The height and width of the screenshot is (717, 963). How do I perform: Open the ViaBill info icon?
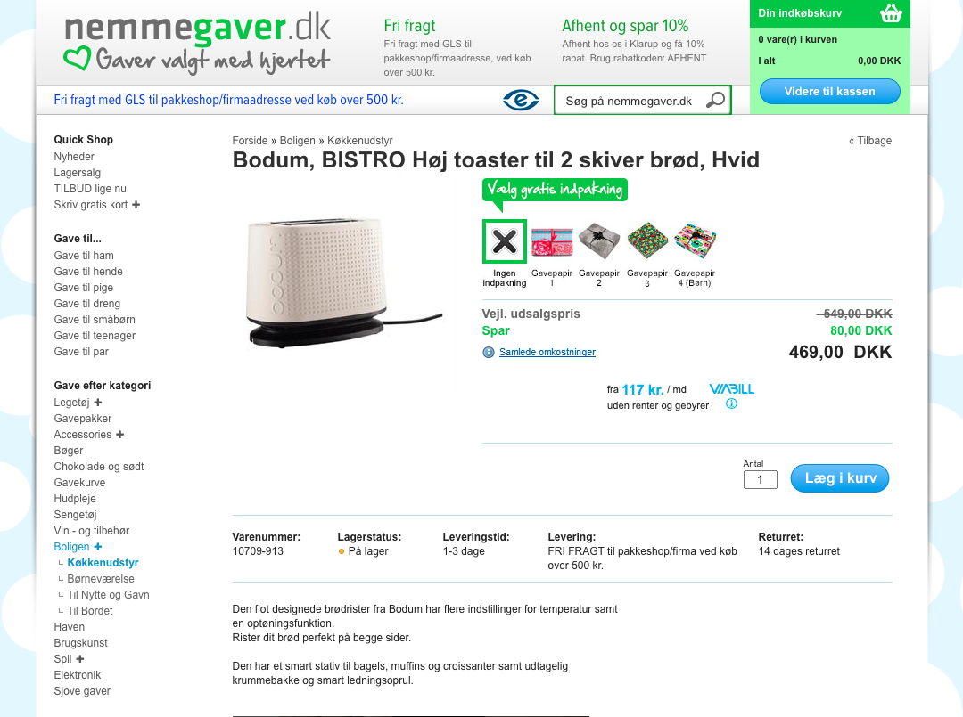click(731, 403)
